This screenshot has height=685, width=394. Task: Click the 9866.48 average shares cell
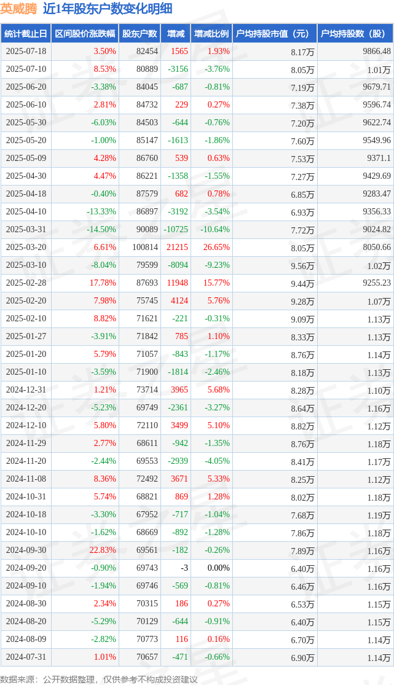(x=377, y=51)
